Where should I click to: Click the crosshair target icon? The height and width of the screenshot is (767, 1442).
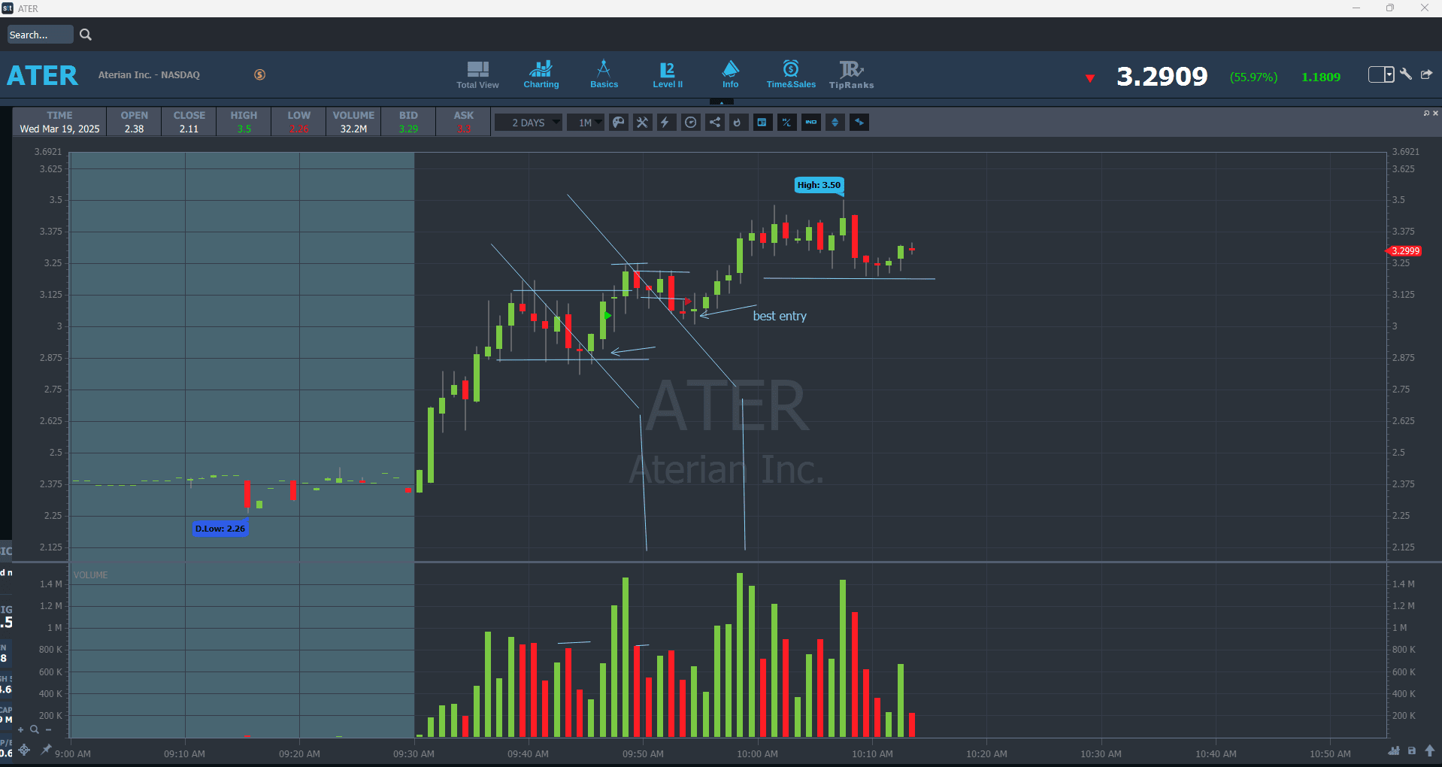[25, 750]
